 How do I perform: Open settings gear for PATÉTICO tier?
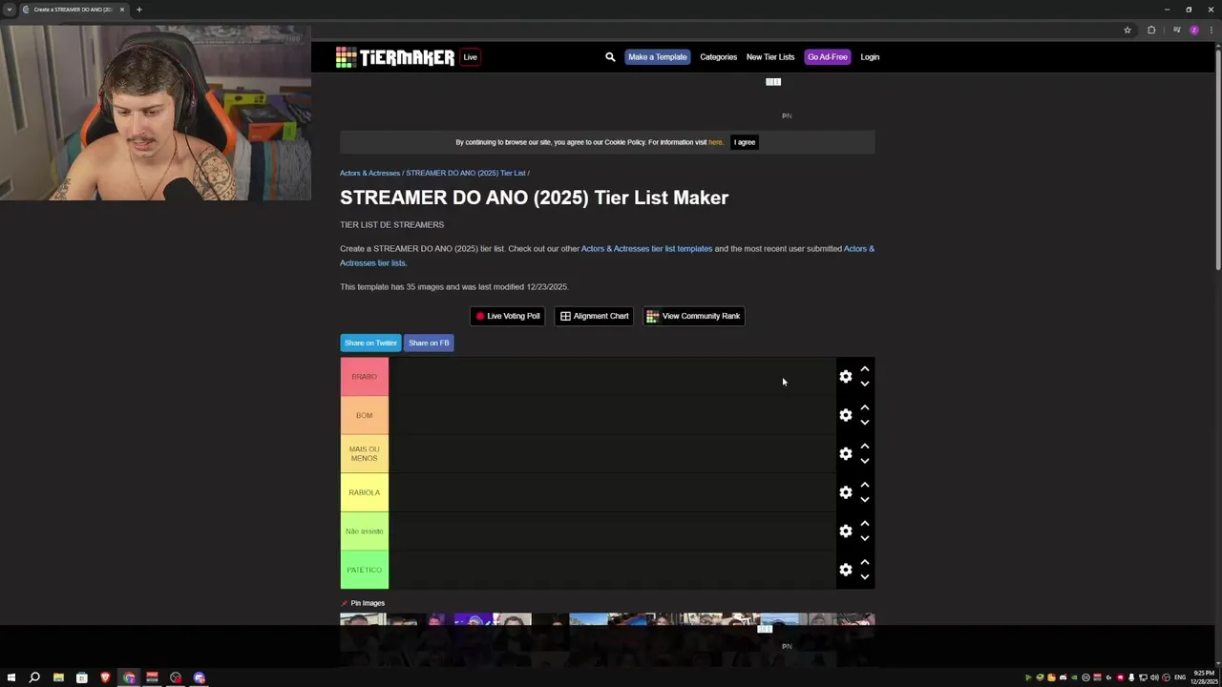[846, 570]
